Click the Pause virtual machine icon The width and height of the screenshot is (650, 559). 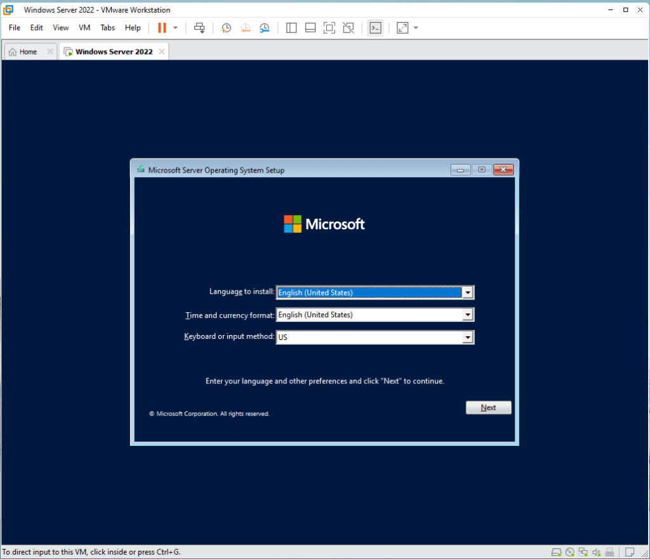(162, 28)
